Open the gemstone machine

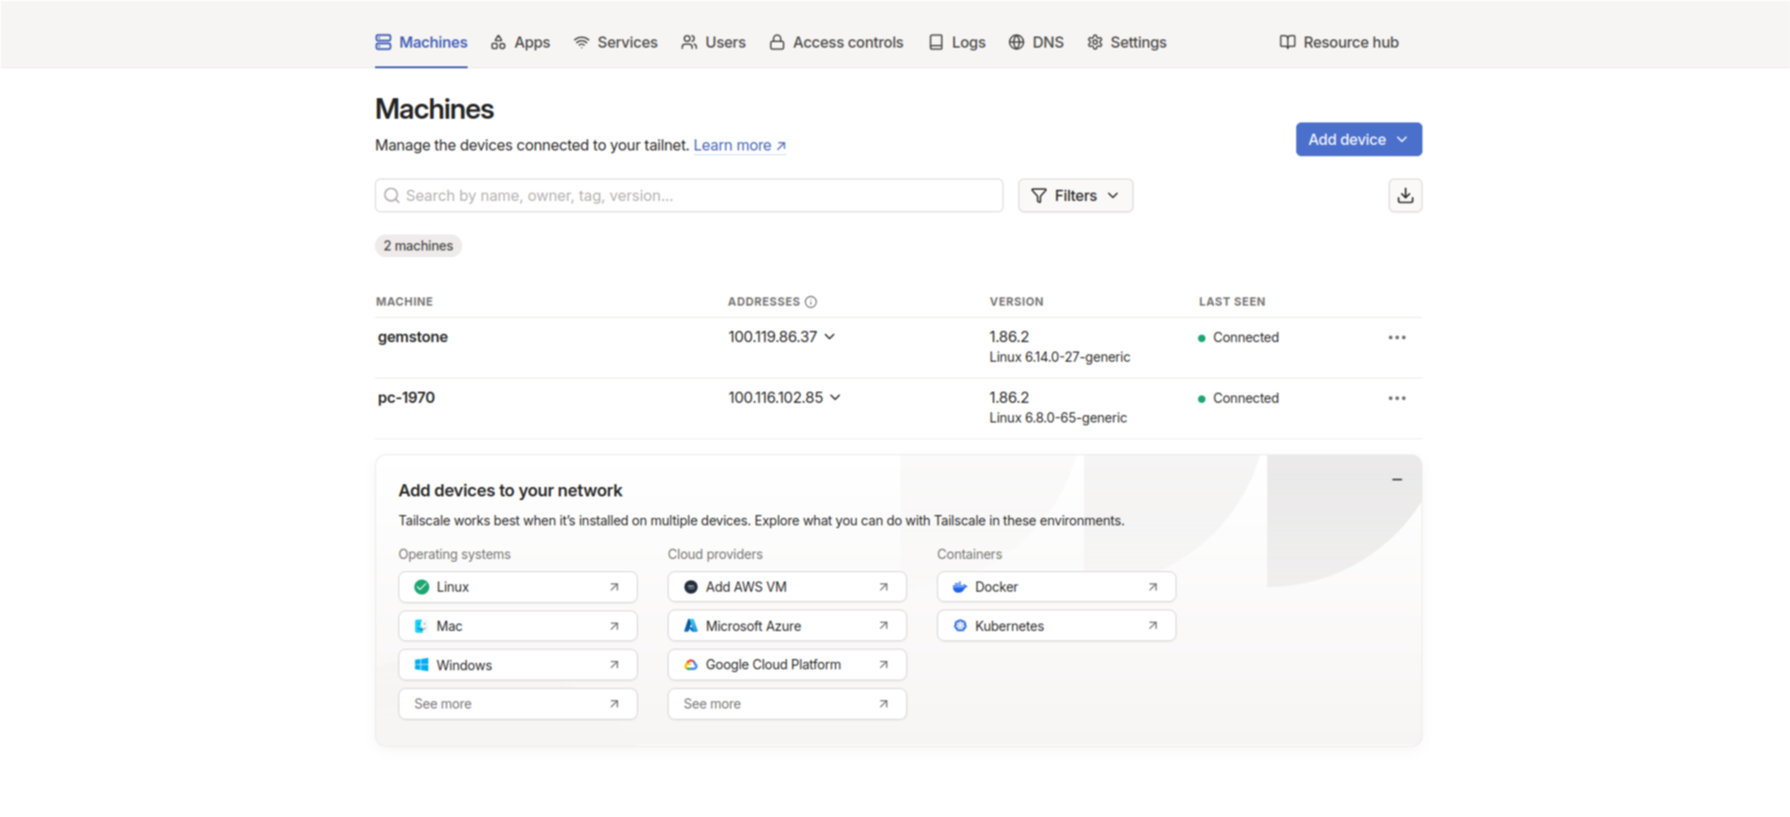pyautogui.click(x=412, y=337)
